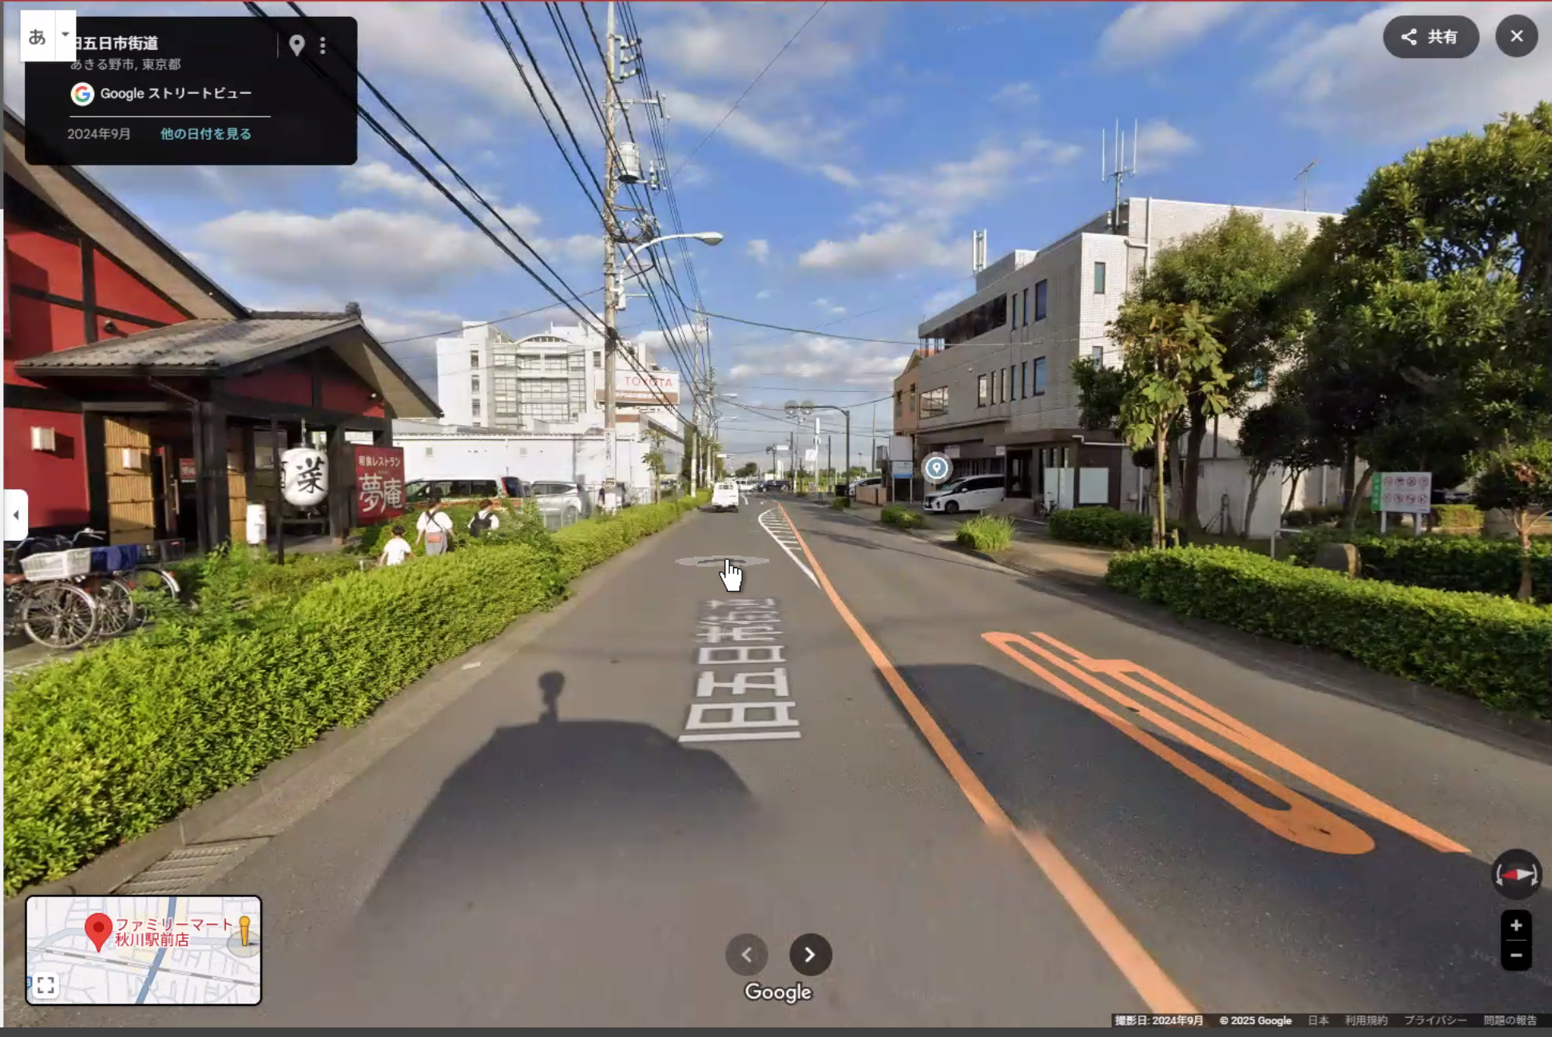This screenshot has height=1037, width=1552.
Task: Click the 共有 share button
Action: 1430,37
